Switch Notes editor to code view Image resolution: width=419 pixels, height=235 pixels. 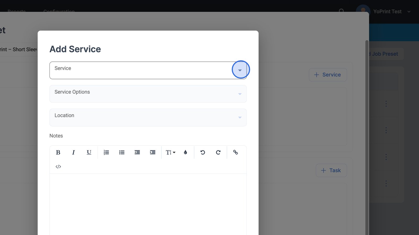(58, 167)
